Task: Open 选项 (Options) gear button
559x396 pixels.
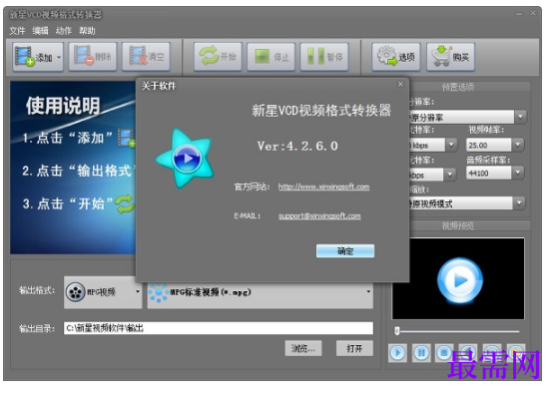Action: point(396,57)
